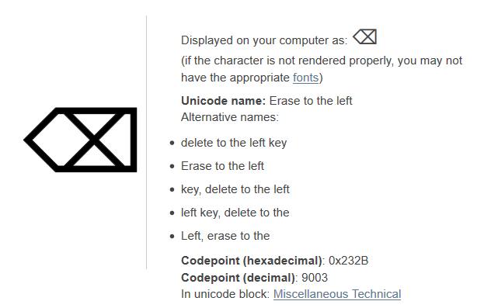This screenshot has width=477, height=308.
Task: Click the small rendered erase-left character
Action: click(x=364, y=36)
